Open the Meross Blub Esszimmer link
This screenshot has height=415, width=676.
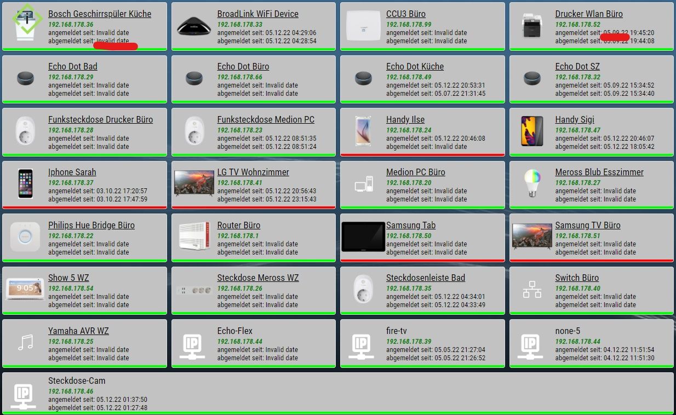tap(599, 172)
